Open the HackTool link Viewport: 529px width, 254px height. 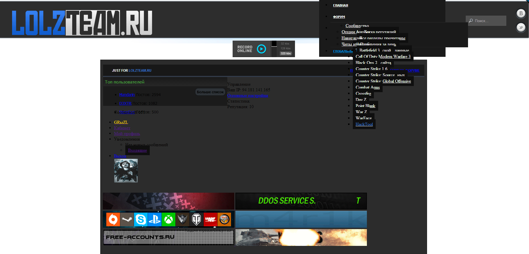364,124
